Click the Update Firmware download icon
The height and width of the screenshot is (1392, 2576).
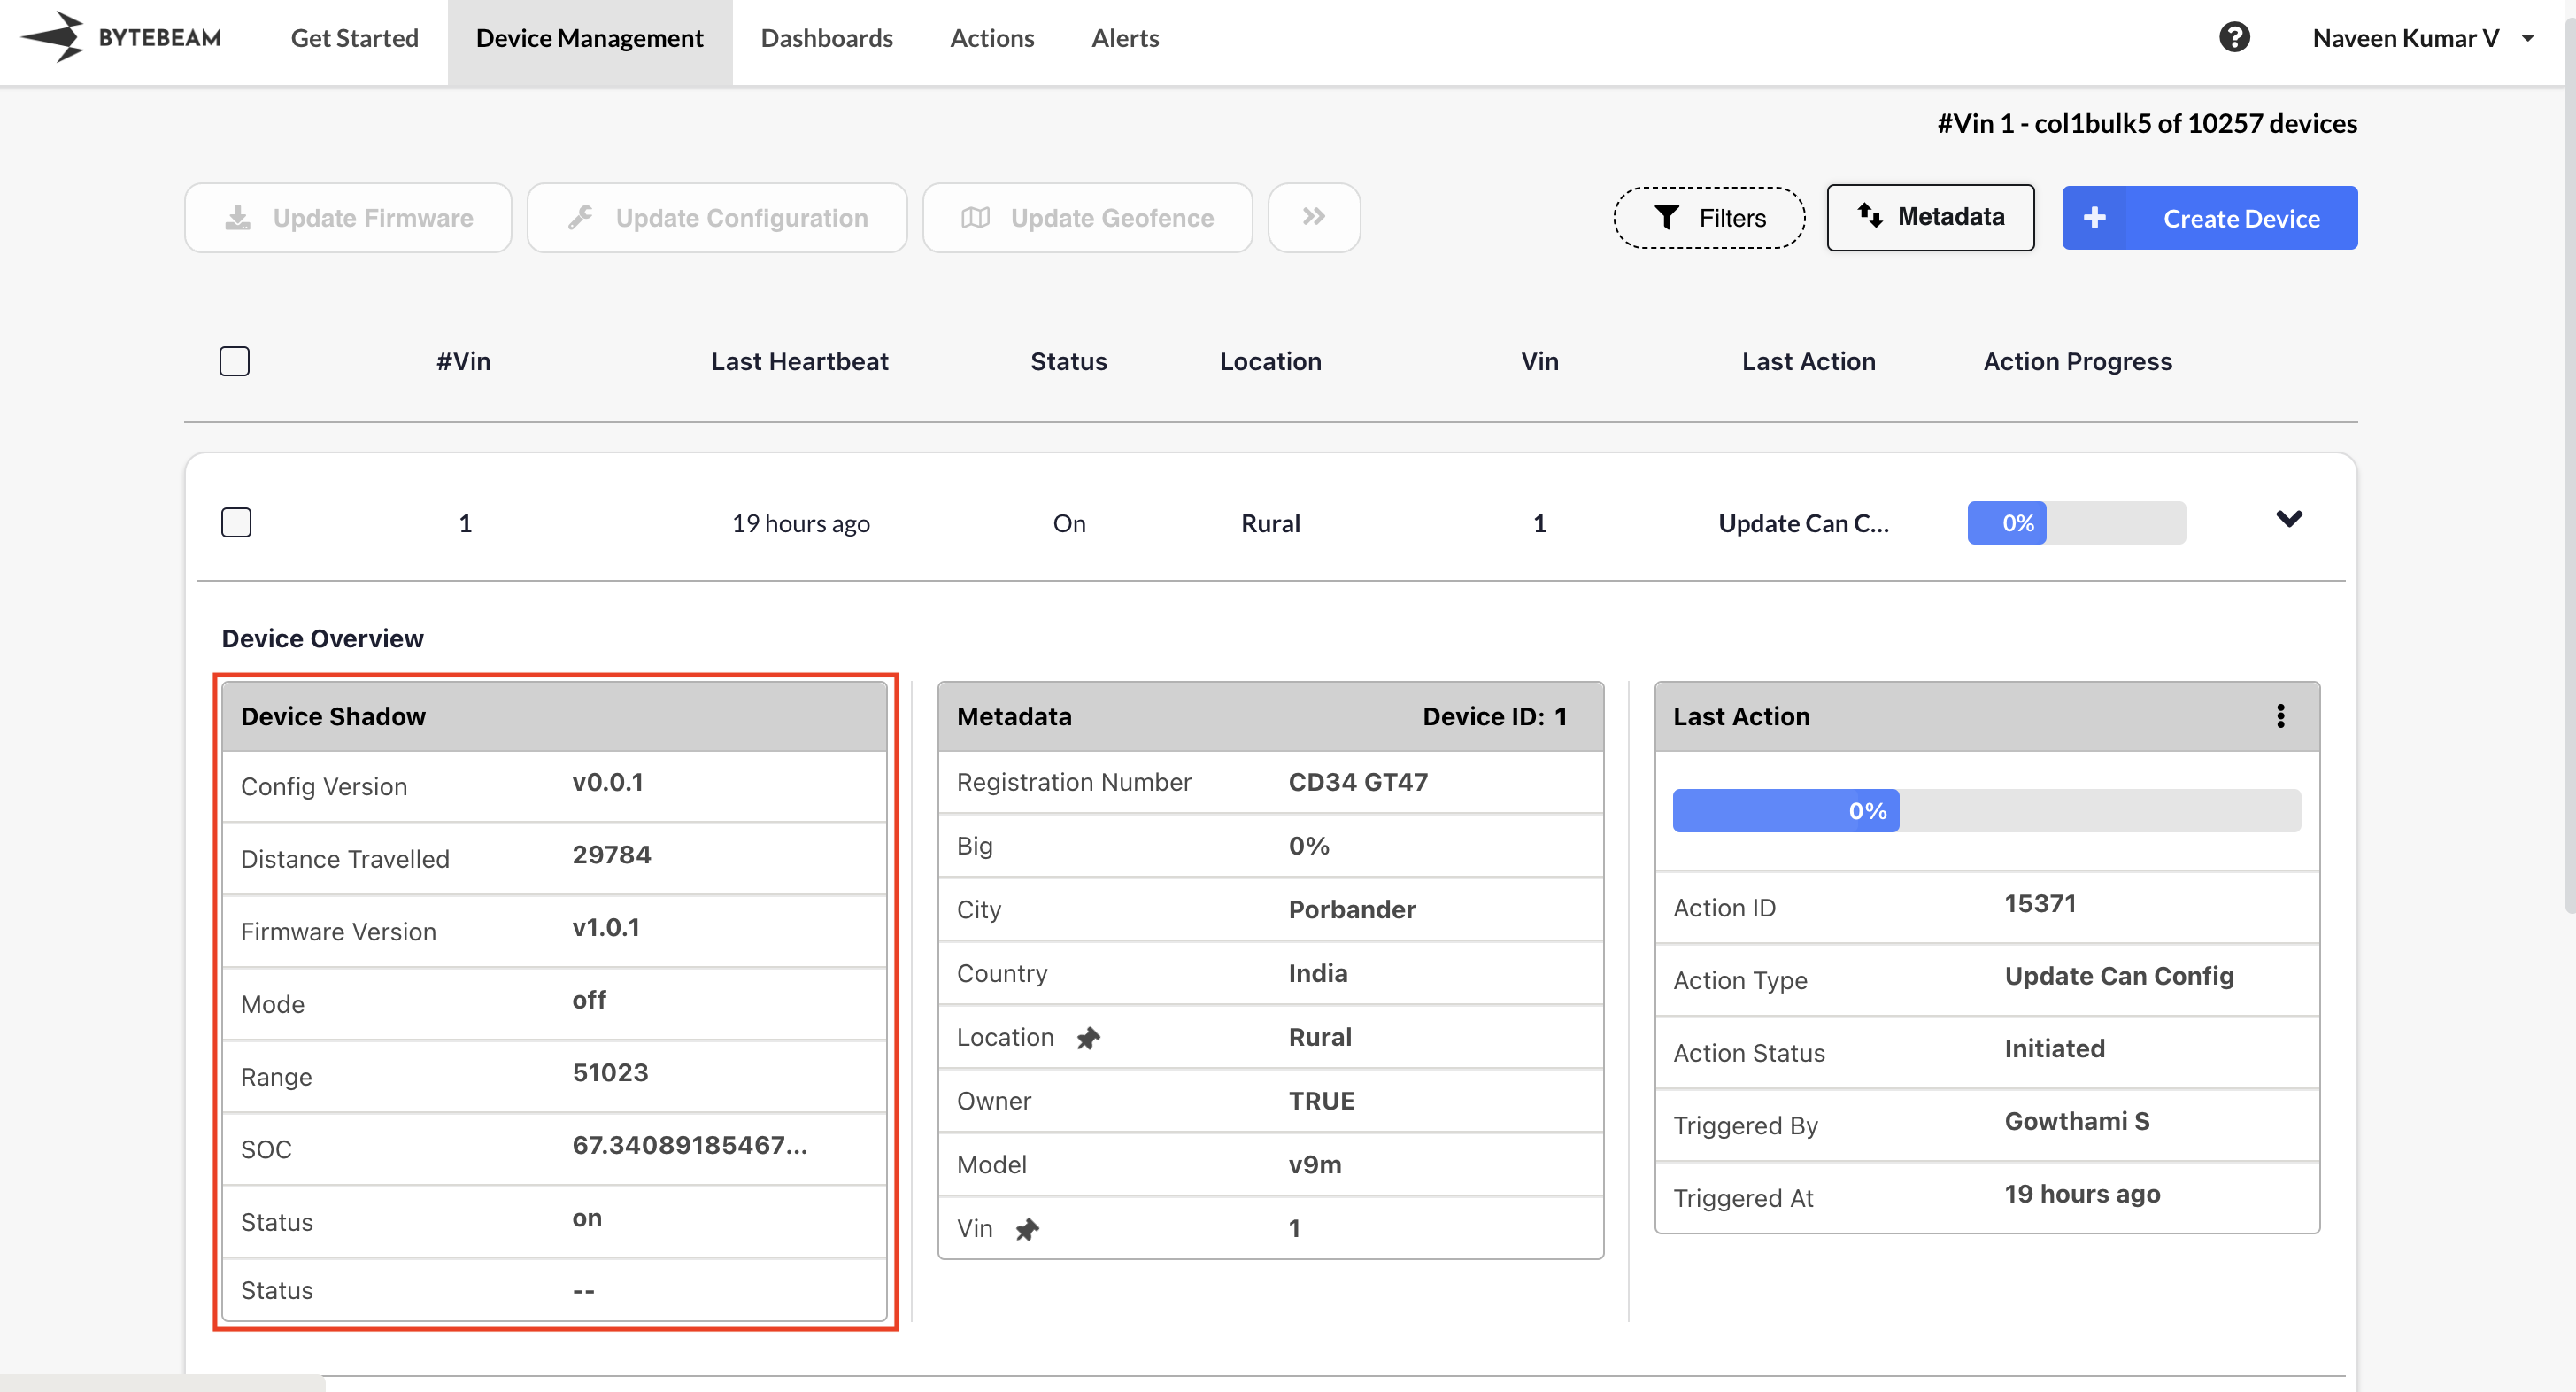coord(237,218)
